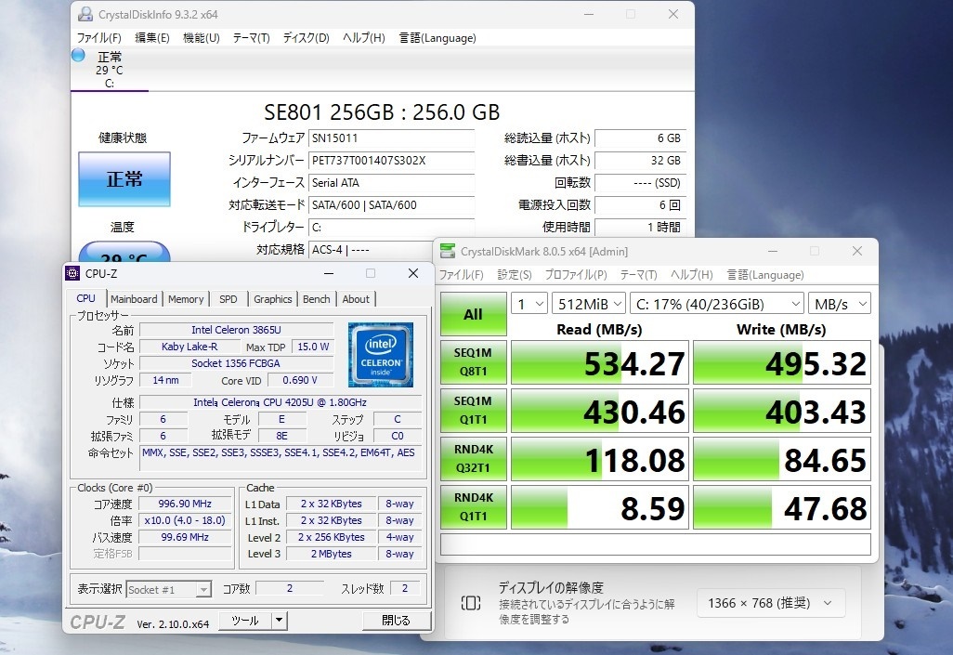Open プロファイル(P) menu in CrystalDiskMark
This screenshot has height=655, width=953.
click(576, 275)
